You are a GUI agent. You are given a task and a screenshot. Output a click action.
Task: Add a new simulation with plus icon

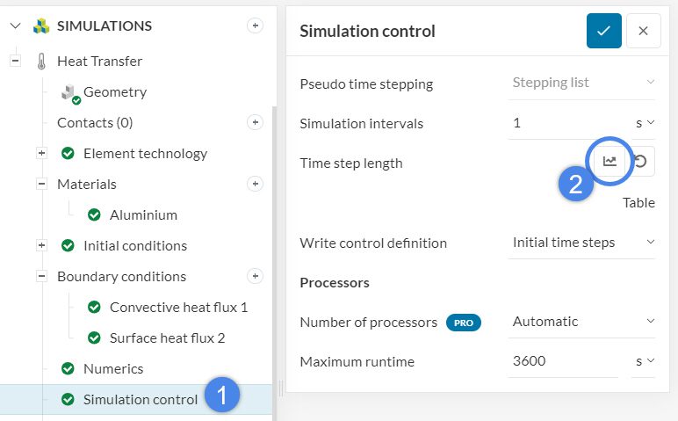click(x=255, y=25)
